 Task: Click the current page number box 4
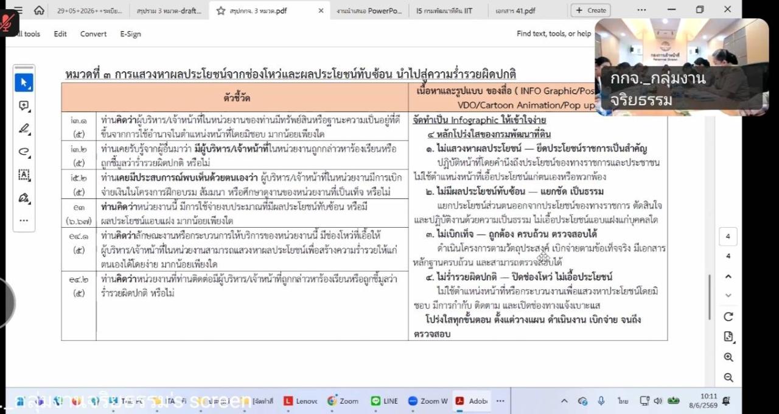[728, 237]
